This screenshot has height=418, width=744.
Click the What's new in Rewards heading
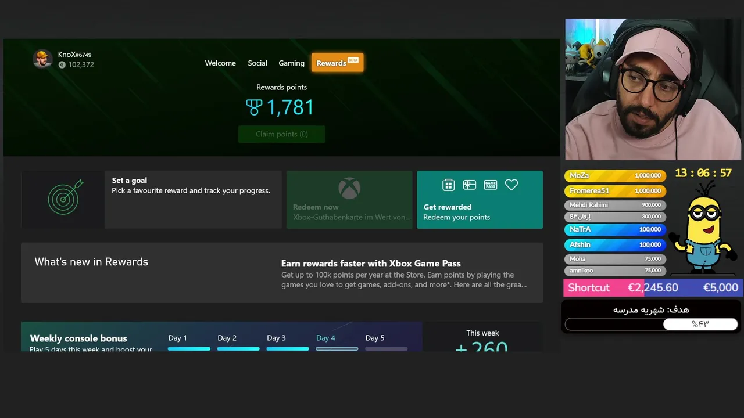click(91, 262)
